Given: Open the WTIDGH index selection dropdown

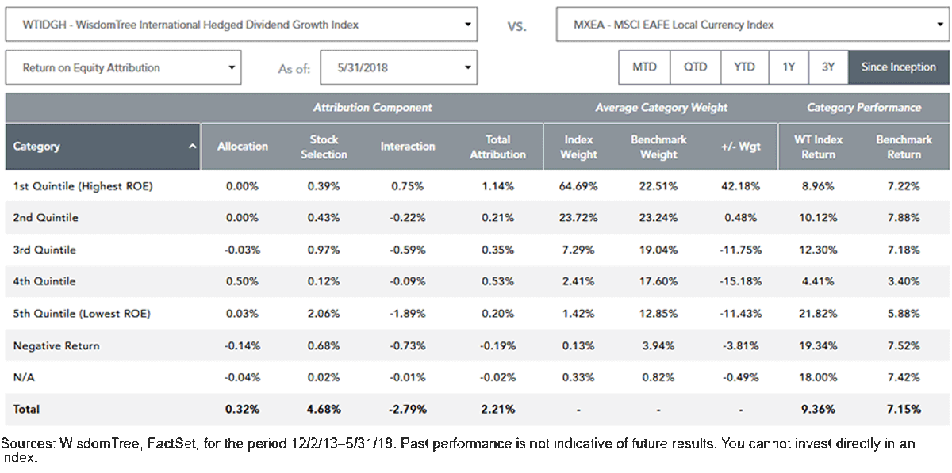Looking at the screenshot, I should pyautogui.click(x=241, y=25).
